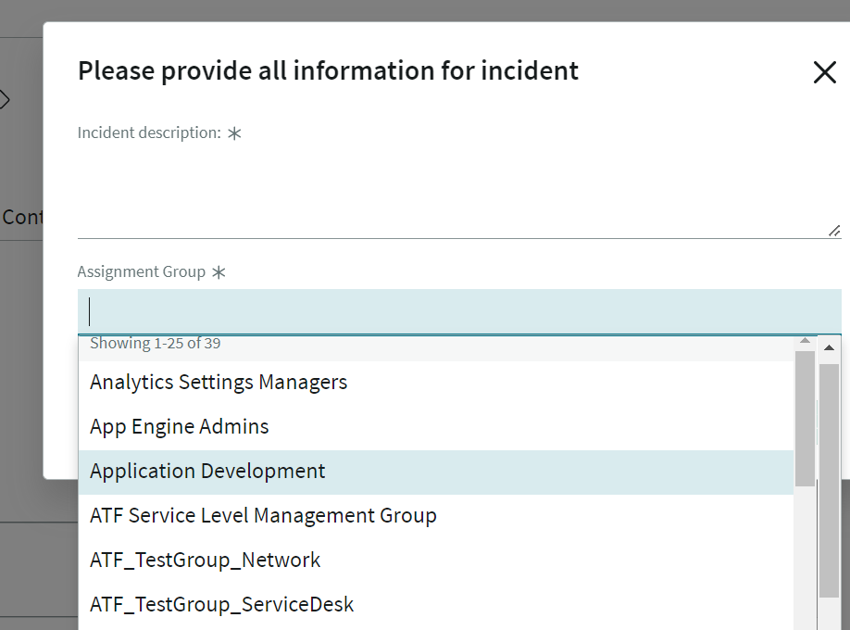Click the outer page scrollbar thumb

pos(829,481)
